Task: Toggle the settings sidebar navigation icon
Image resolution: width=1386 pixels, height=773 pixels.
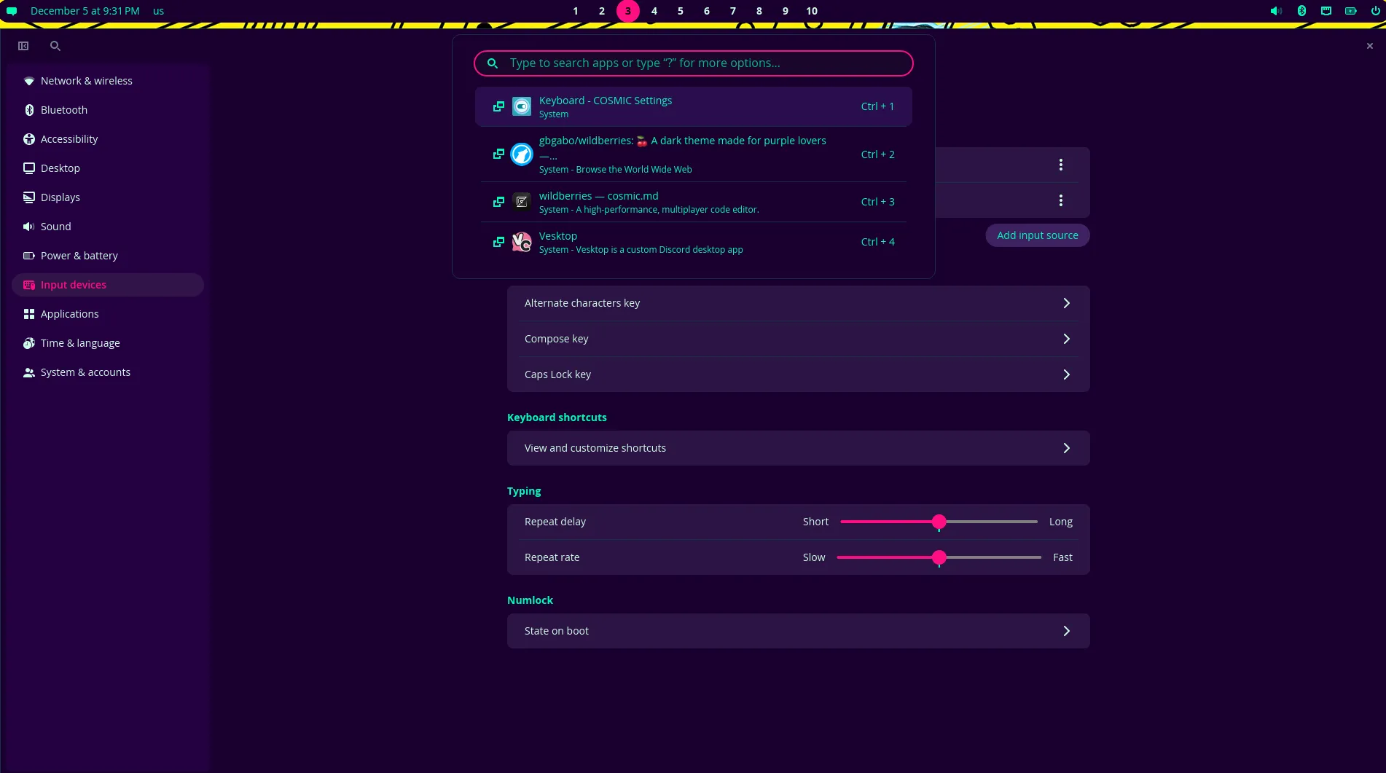Action: coord(23,46)
